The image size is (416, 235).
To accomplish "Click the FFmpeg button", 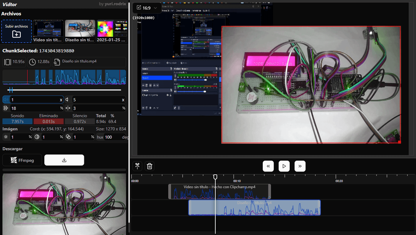I will (x=22, y=160).
